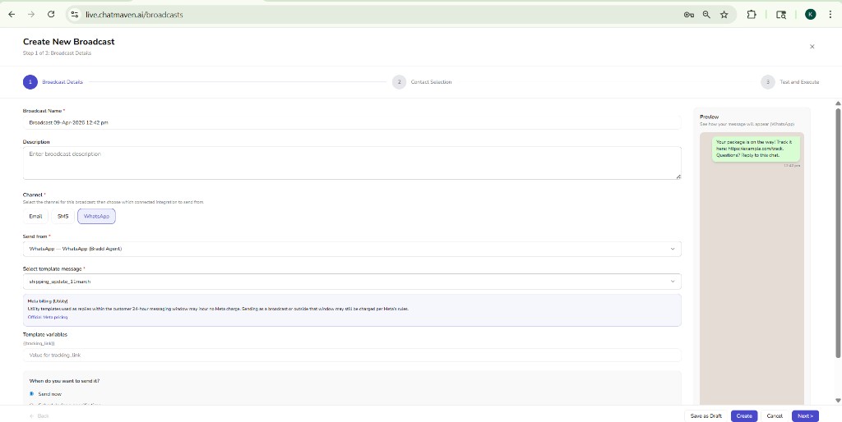The height and width of the screenshot is (422, 842).
Task: Go to step 2 Contact Selection
Action: (x=422, y=82)
